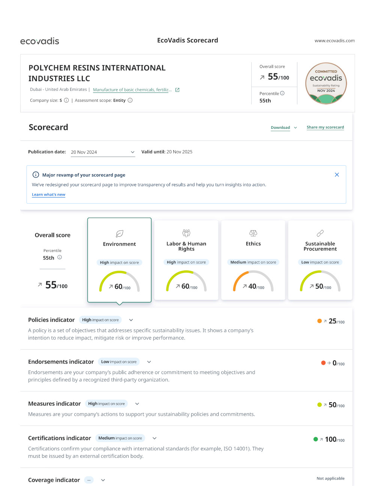The width and height of the screenshot is (375, 486).
Task: Click the Medium impact badge on Certifications indicator
Action: click(120, 438)
